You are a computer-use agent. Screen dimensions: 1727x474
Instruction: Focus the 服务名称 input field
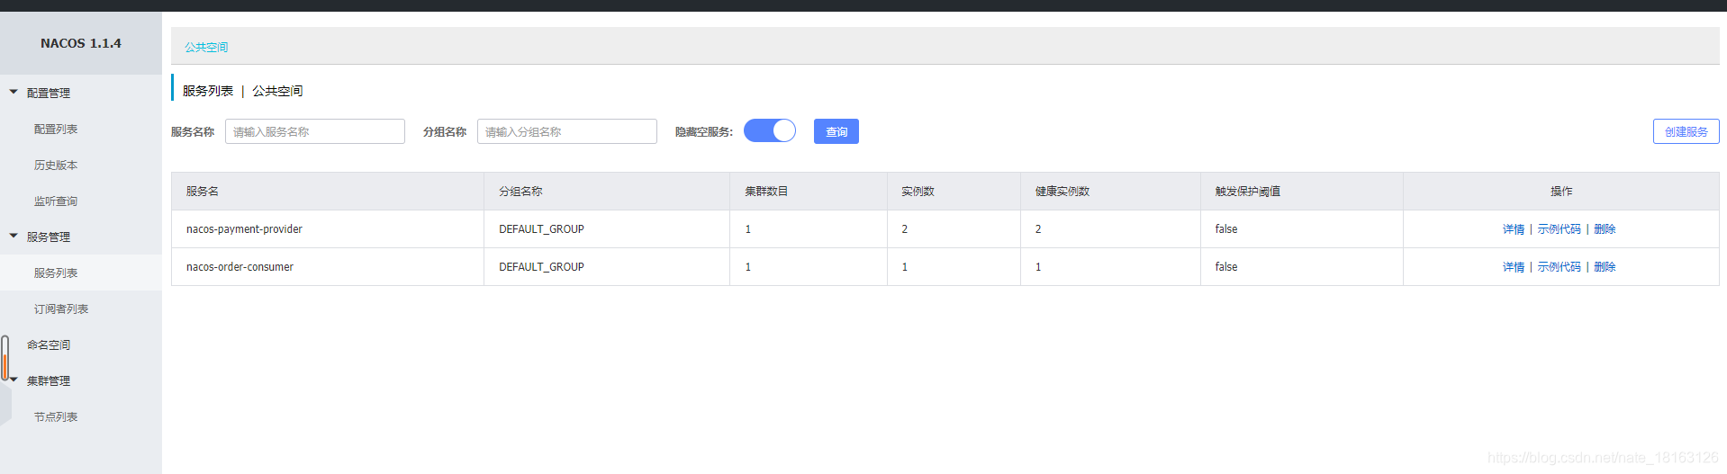click(315, 131)
